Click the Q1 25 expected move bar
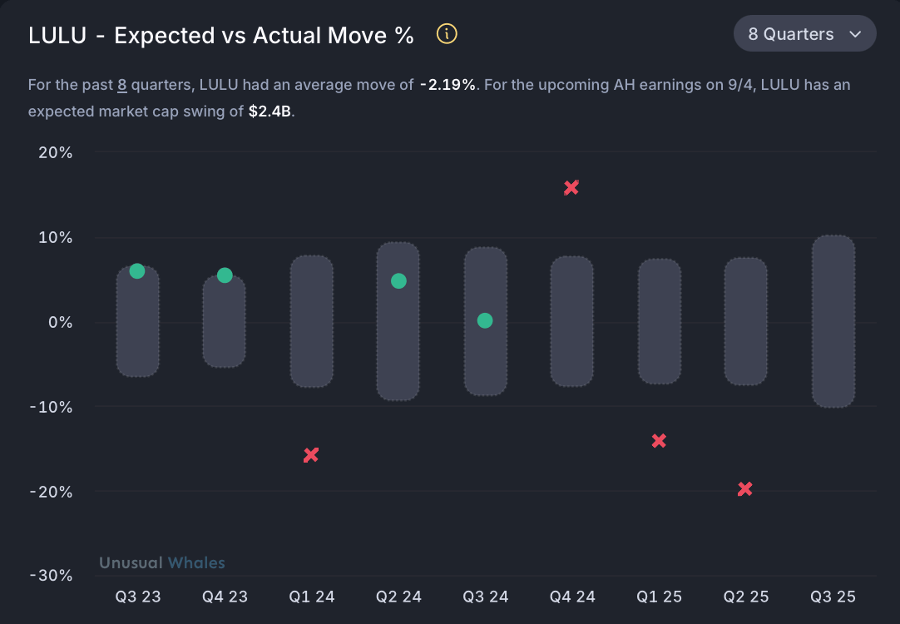 659,321
